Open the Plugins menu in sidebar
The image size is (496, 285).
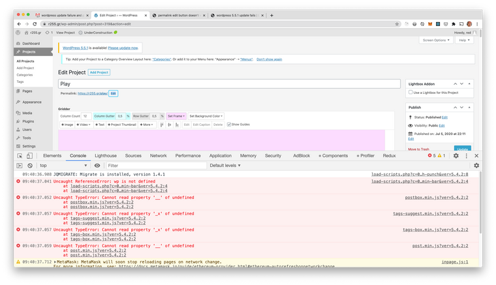pos(28,121)
